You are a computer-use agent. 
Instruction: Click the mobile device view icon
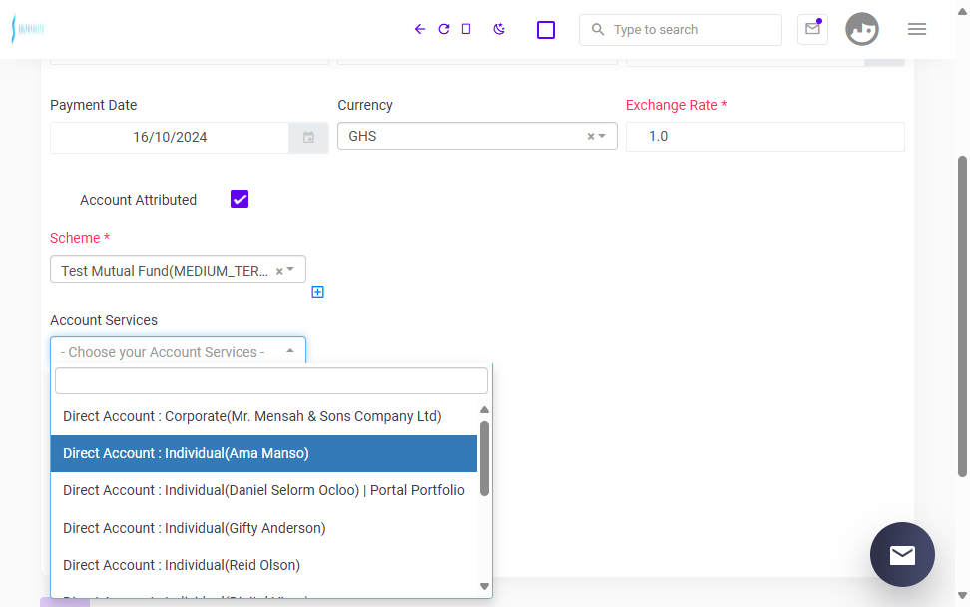(466, 29)
